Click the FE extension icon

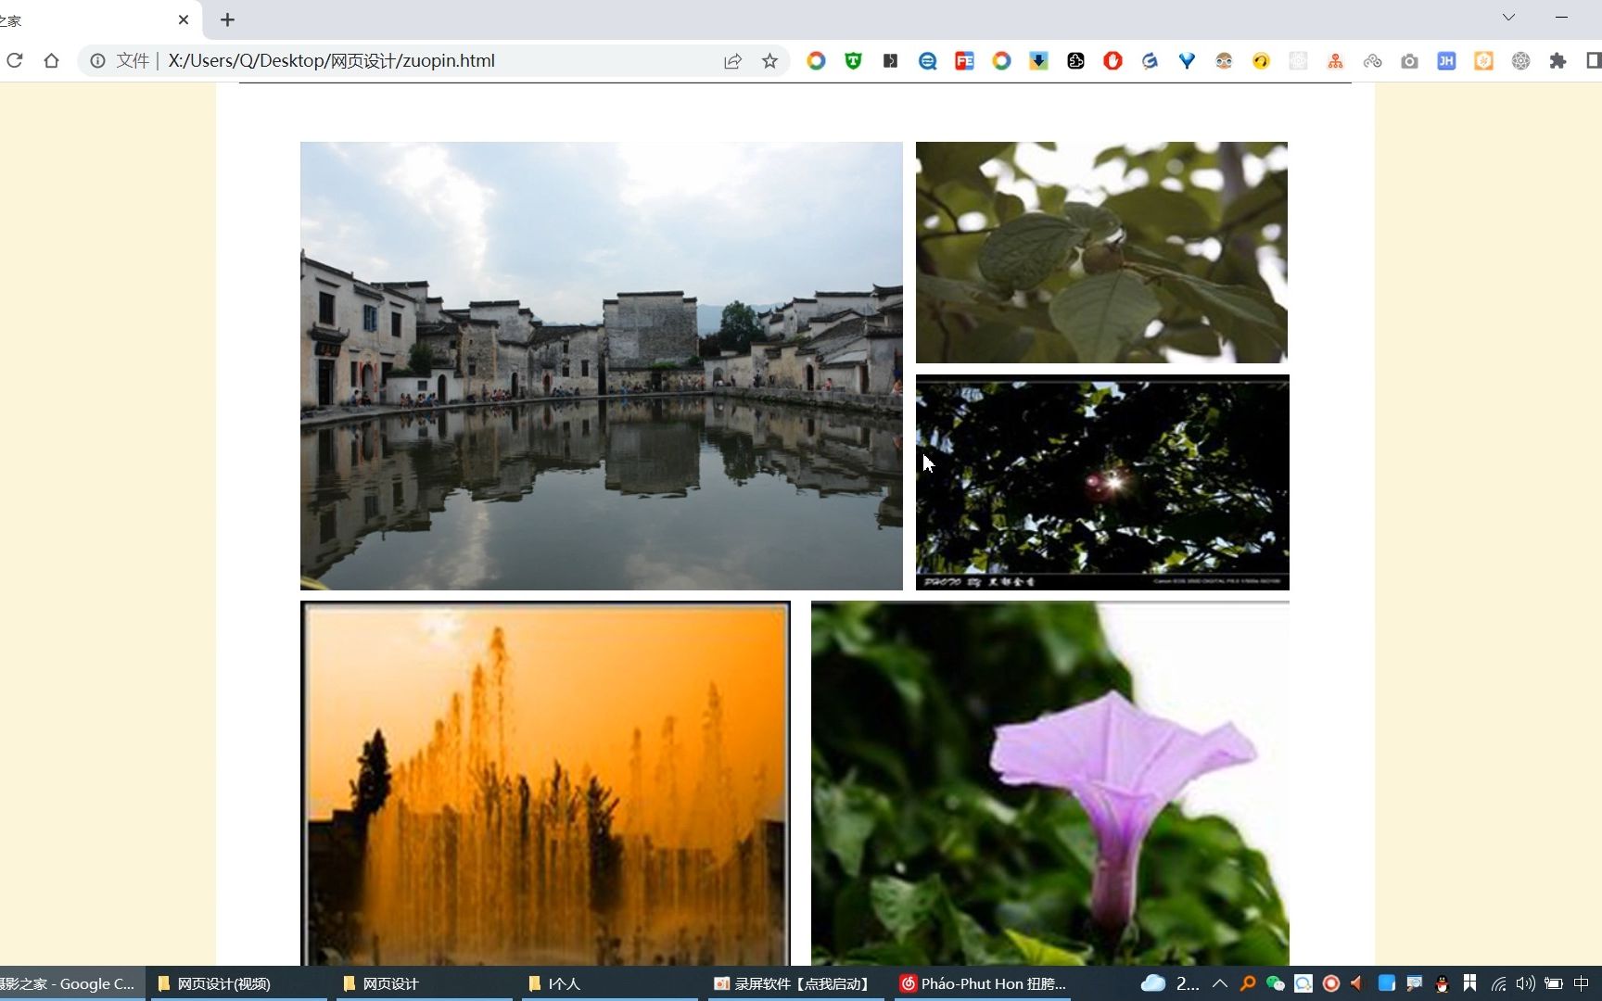pos(964,60)
